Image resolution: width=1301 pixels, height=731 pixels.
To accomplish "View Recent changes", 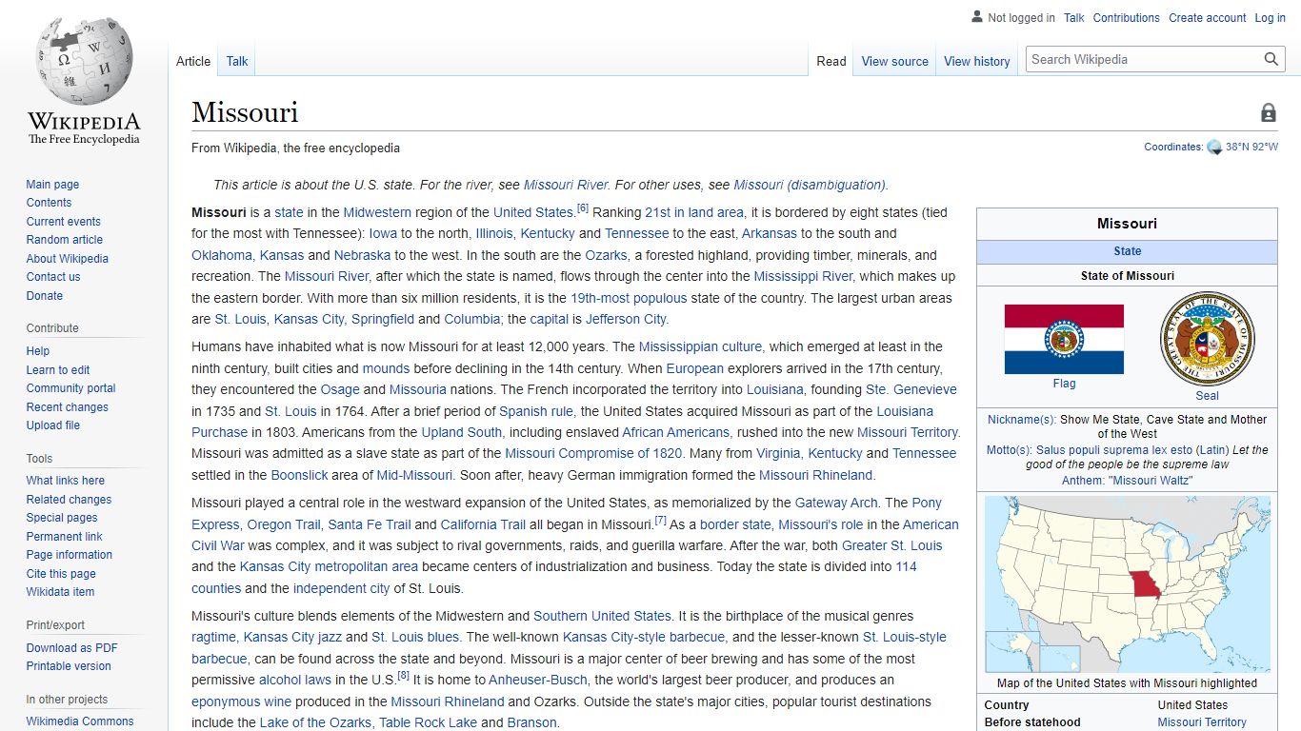I will point(67,407).
